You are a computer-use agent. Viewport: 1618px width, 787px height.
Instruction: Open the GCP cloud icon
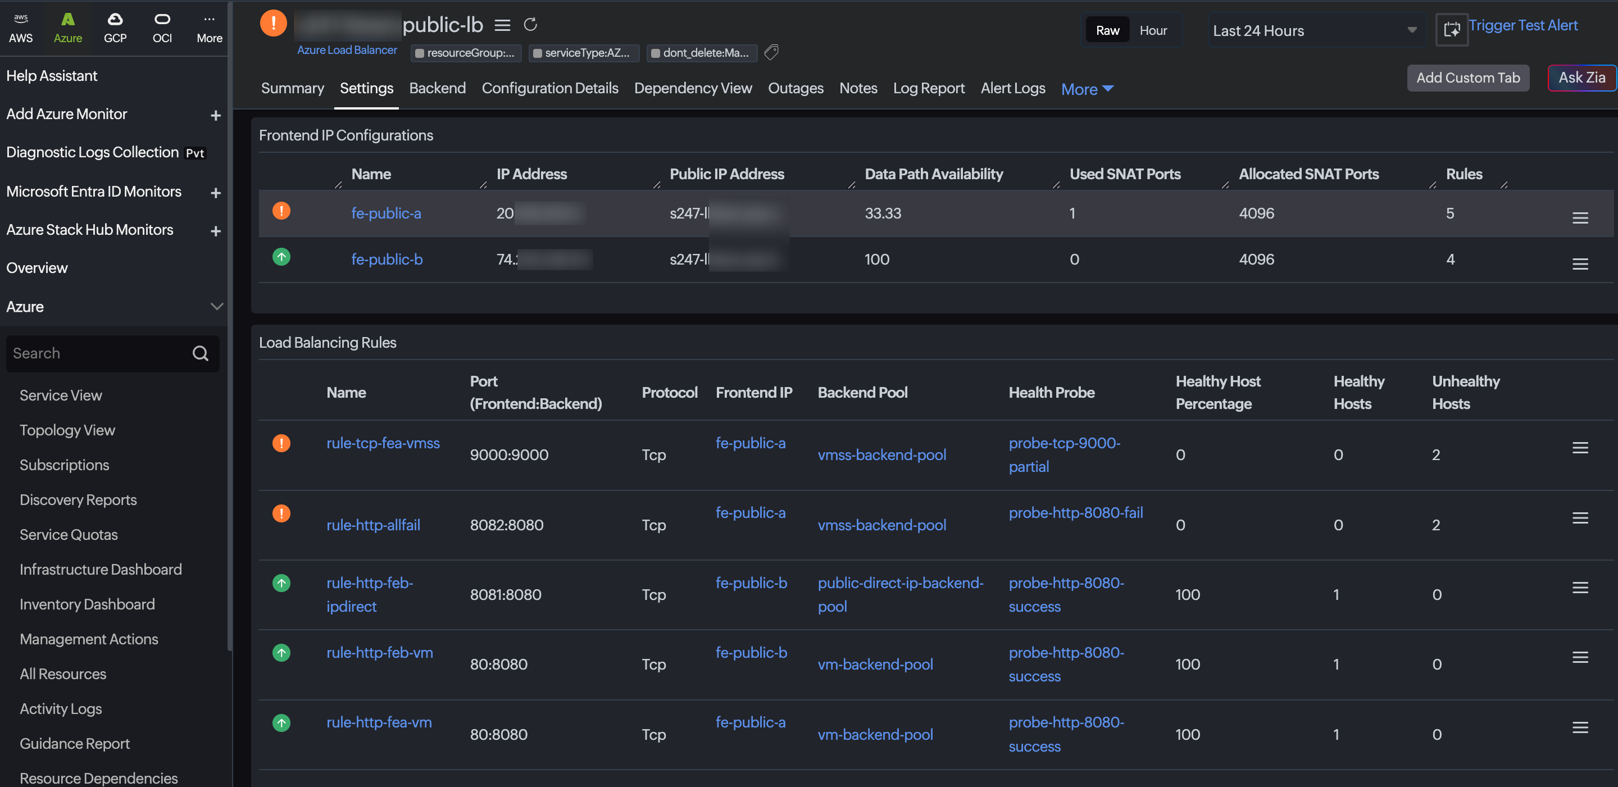[x=115, y=28]
